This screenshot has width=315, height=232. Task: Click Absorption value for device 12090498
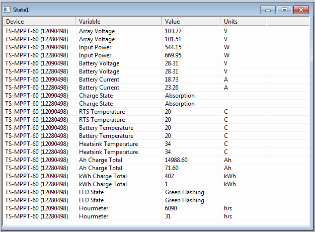click(x=180, y=96)
